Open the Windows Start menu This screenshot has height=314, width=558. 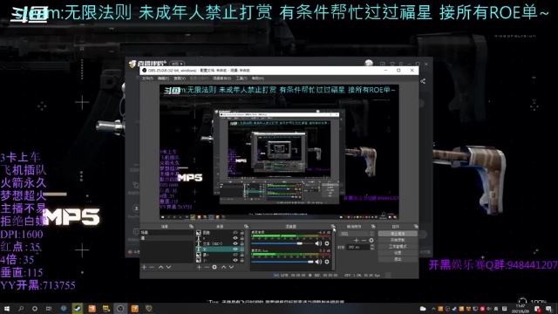pyautogui.click(x=7, y=308)
